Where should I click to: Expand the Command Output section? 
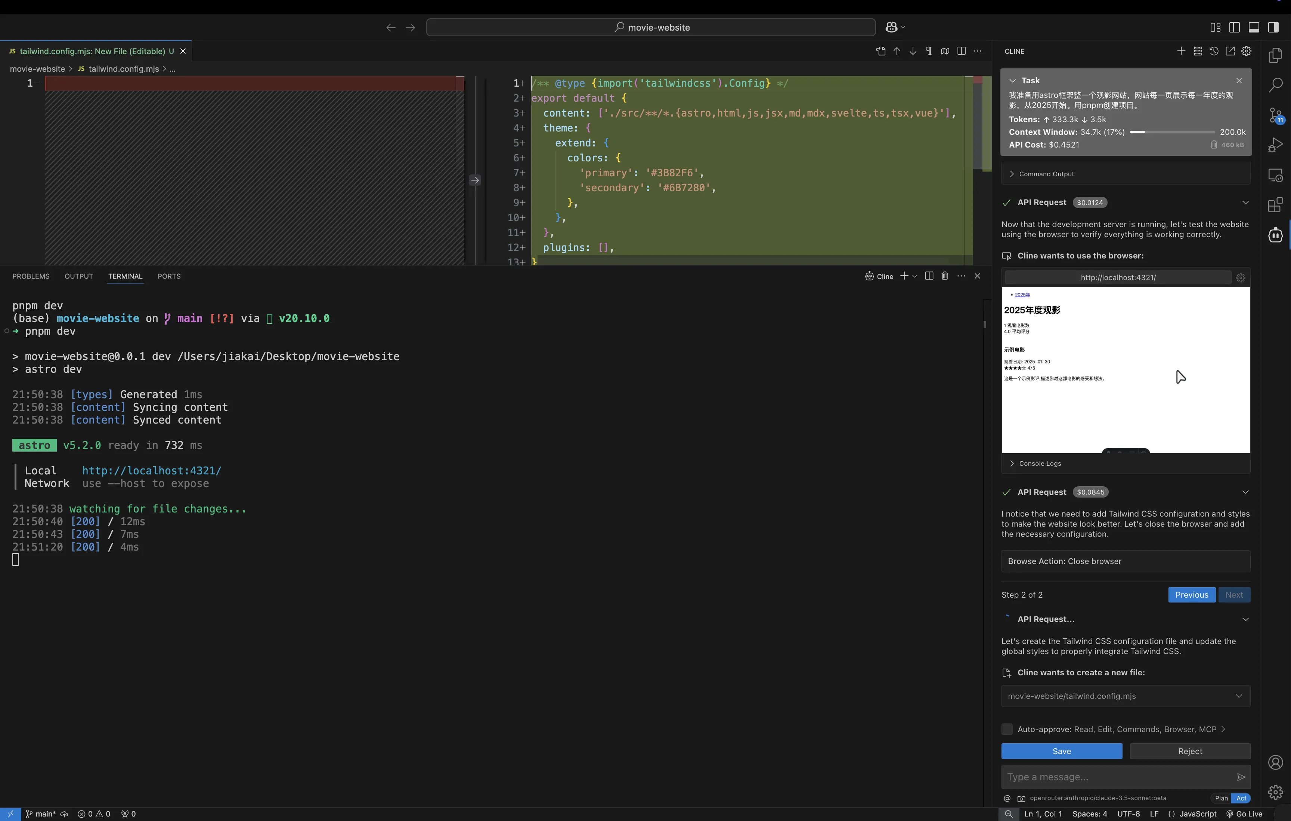(1012, 174)
